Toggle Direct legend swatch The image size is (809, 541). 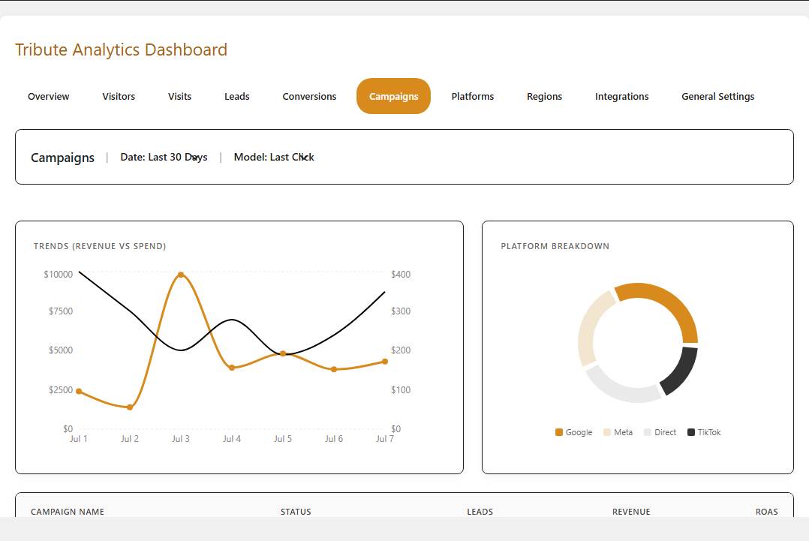click(648, 432)
